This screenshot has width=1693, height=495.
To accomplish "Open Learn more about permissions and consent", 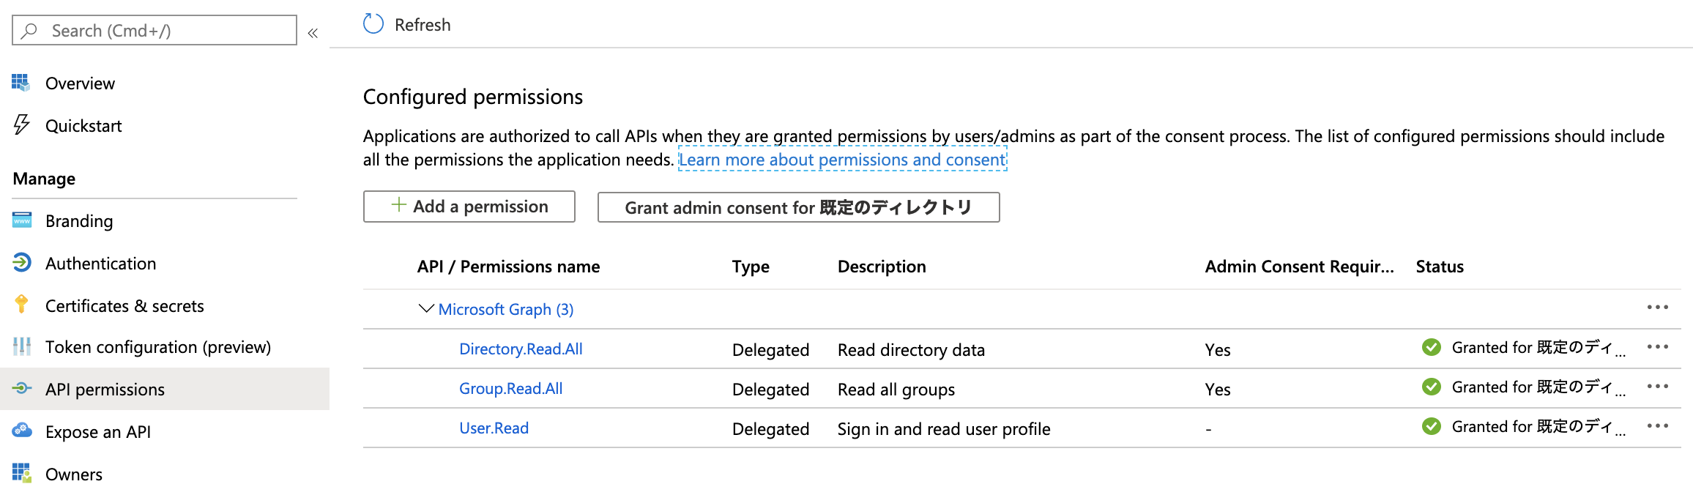I will pos(842,160).
